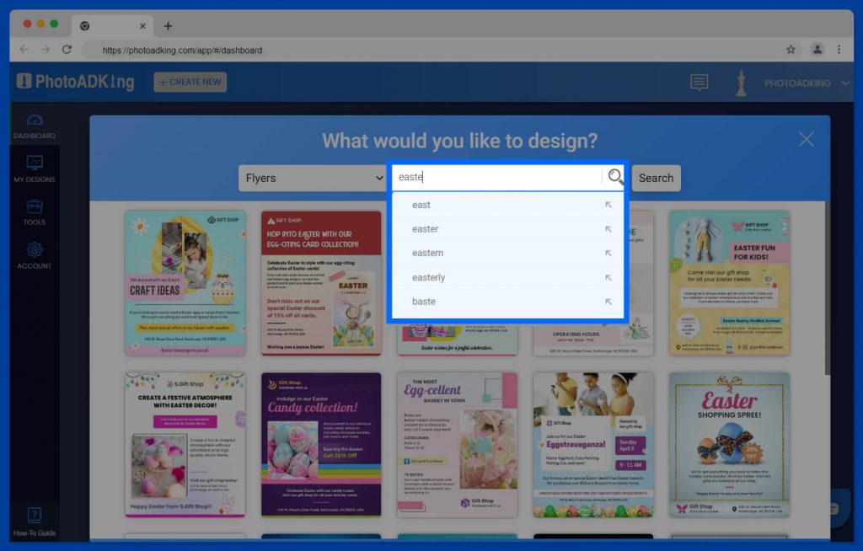The image size is (863, 551).
Task: Open the Easter Shopping Spree flyer
Action: (729, 445)
